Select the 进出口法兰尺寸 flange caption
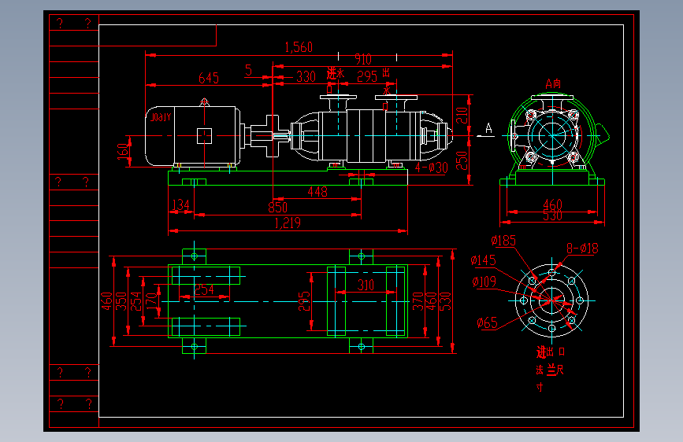Image resolution: width=683 pixels, height=442 pixels. tap(550, 369)
